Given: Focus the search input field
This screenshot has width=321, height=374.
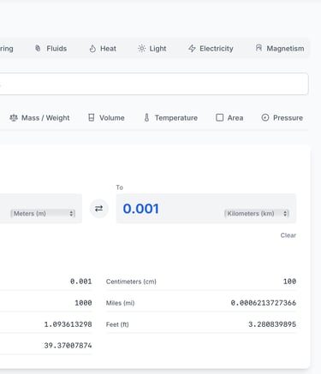Looking at the screenshot, I should pyautogui.click(x=154, y=84).
